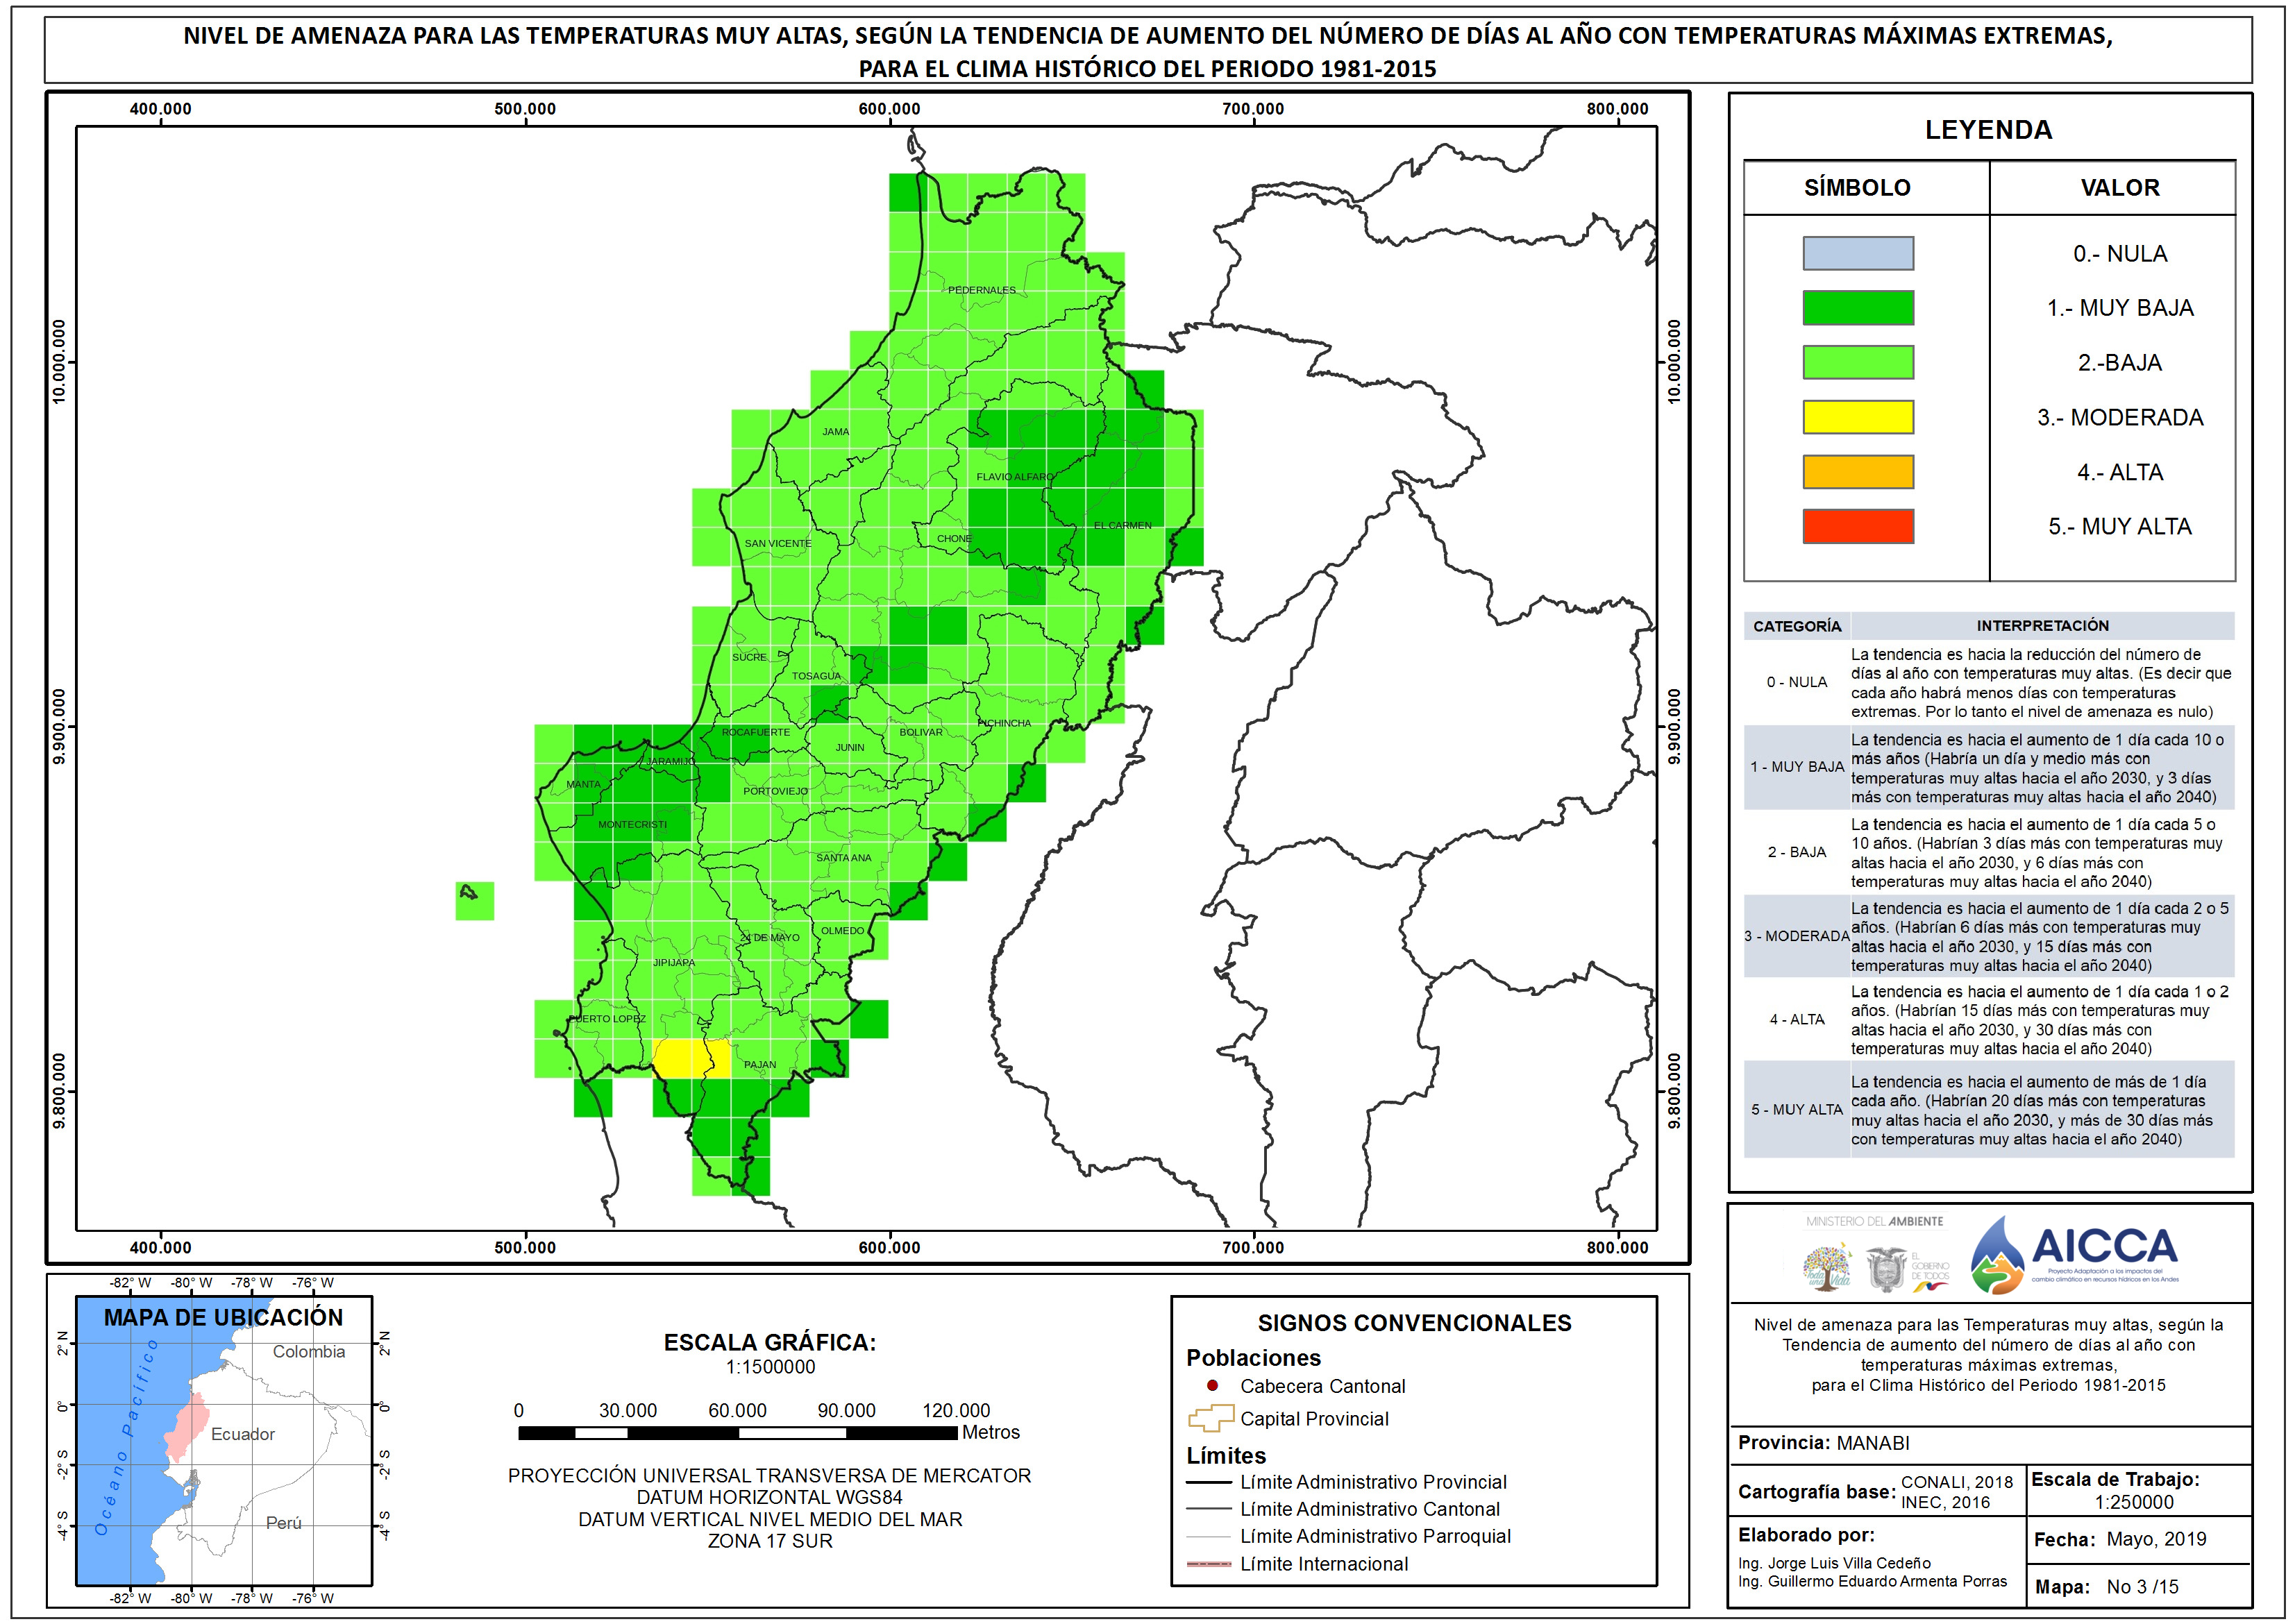2295x1624 pixels.
Task: Click the BOLIVAR map label
Action: click(x=920, y=732)
